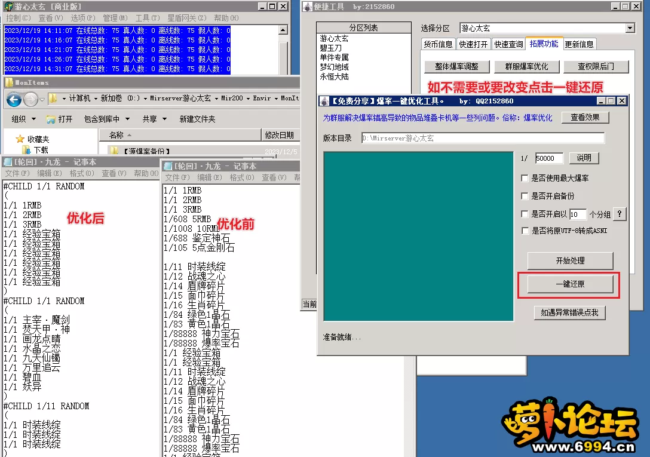Click the 查权限后门 button
This screenshot has height=457, width=650.
(596, 66)
